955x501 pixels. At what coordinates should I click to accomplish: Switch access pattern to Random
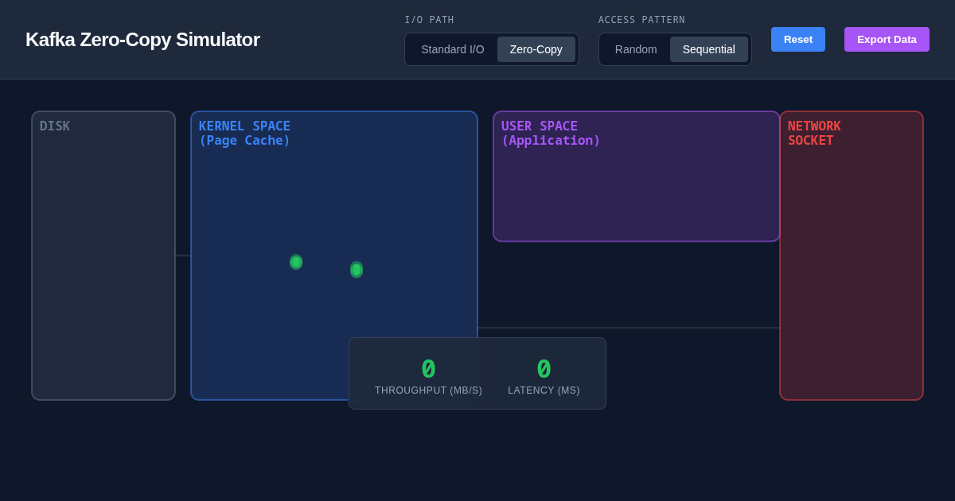point(636,49)
